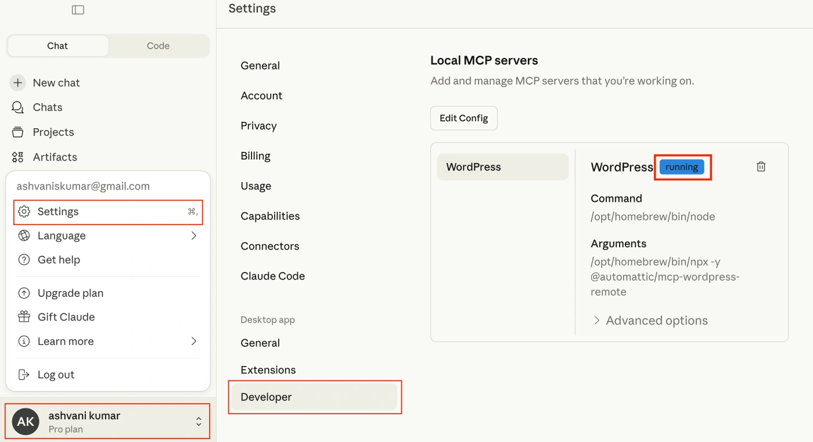Viewport: 813px width, 442px height.
Task: Click the Log out door icon
Action: (24, 375)
